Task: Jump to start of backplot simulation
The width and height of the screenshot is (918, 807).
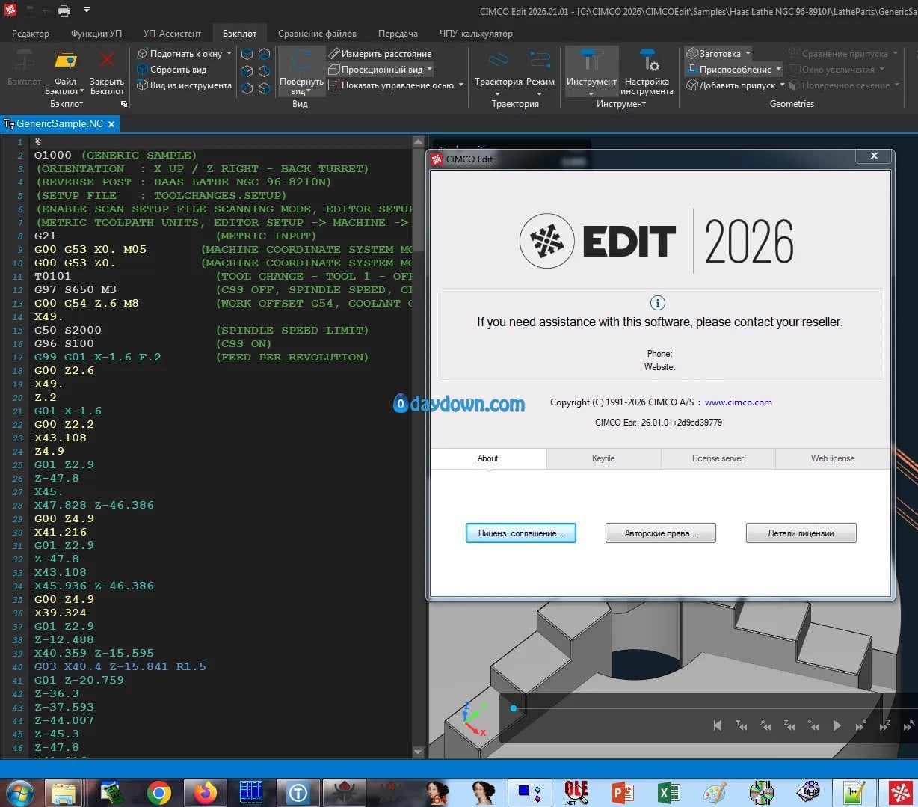Action: tap(718, 725)
